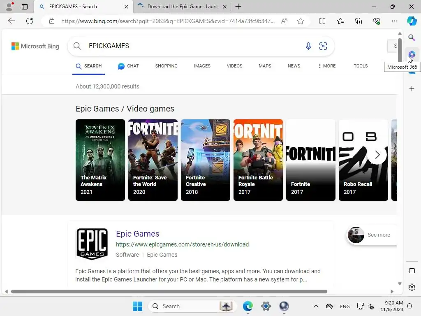
Task: Open sidebar settings gear
Action: pos(412,287)
